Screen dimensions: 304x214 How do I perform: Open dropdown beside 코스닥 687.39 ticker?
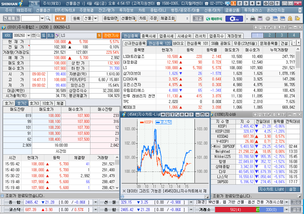[x=95, y=210]
